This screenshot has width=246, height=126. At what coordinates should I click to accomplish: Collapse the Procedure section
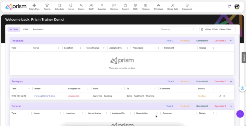[x=231, y=41]
